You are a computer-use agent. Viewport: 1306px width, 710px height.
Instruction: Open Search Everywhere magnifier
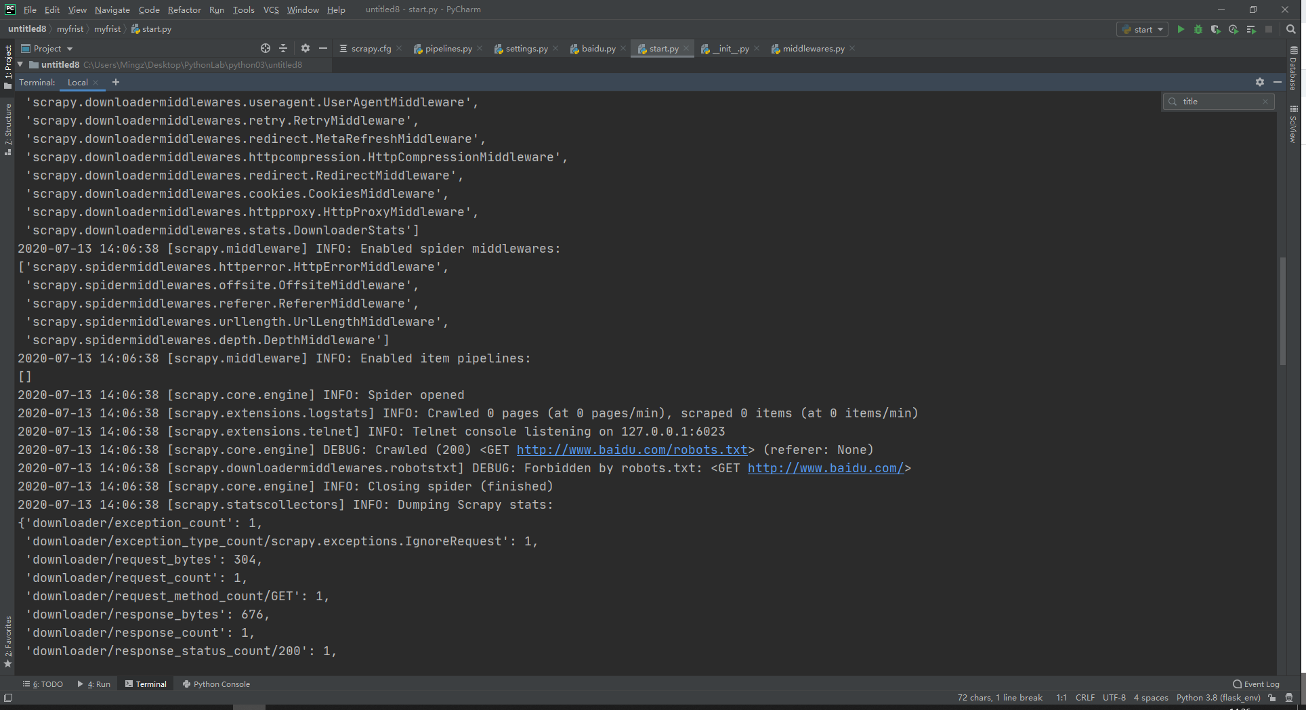click(1291, 29)
